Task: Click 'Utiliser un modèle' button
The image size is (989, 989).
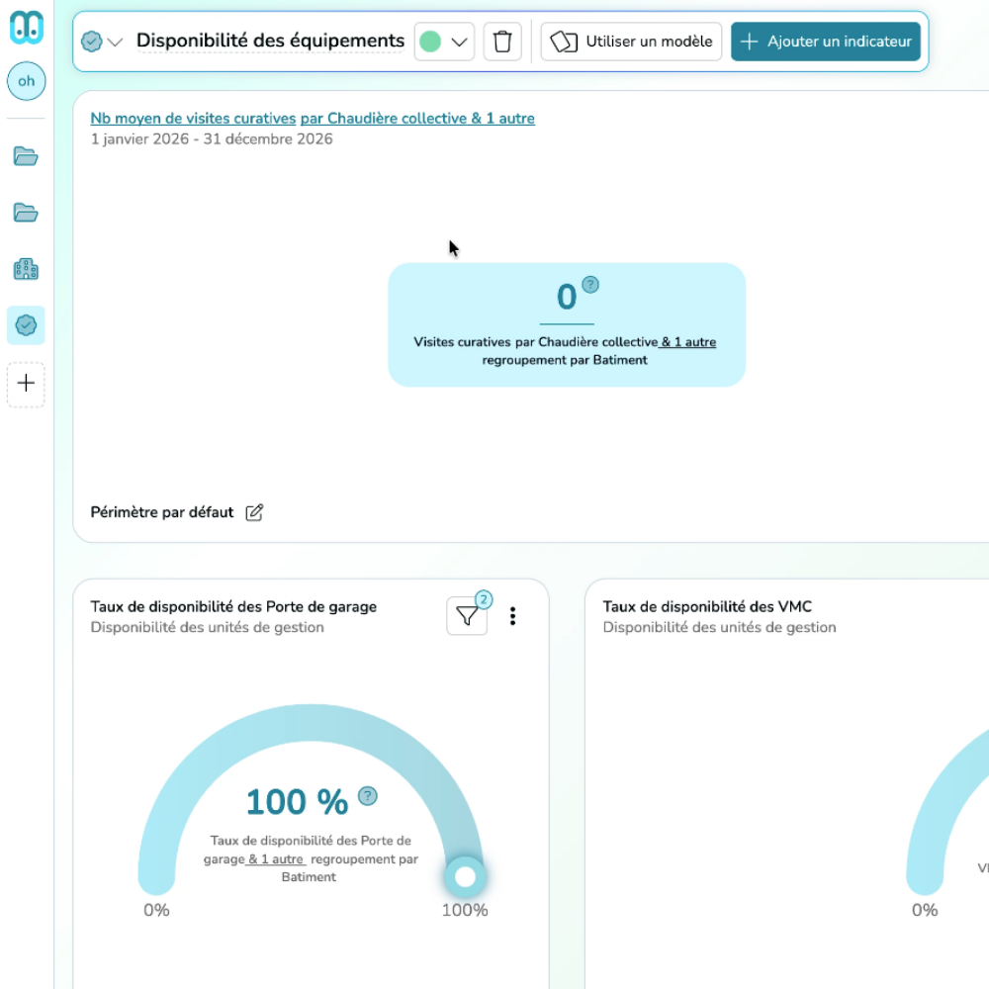Action: point(631,42)
